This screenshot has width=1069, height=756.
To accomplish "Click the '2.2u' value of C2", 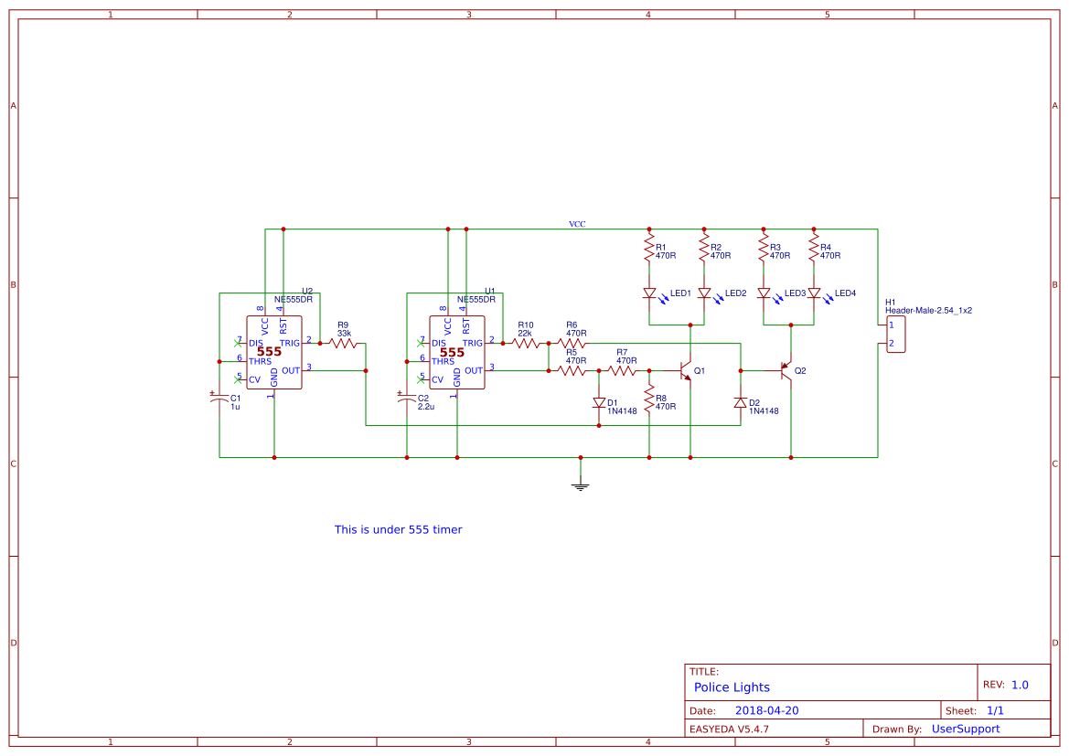I will pyautogui.click(x=426, y=407).
